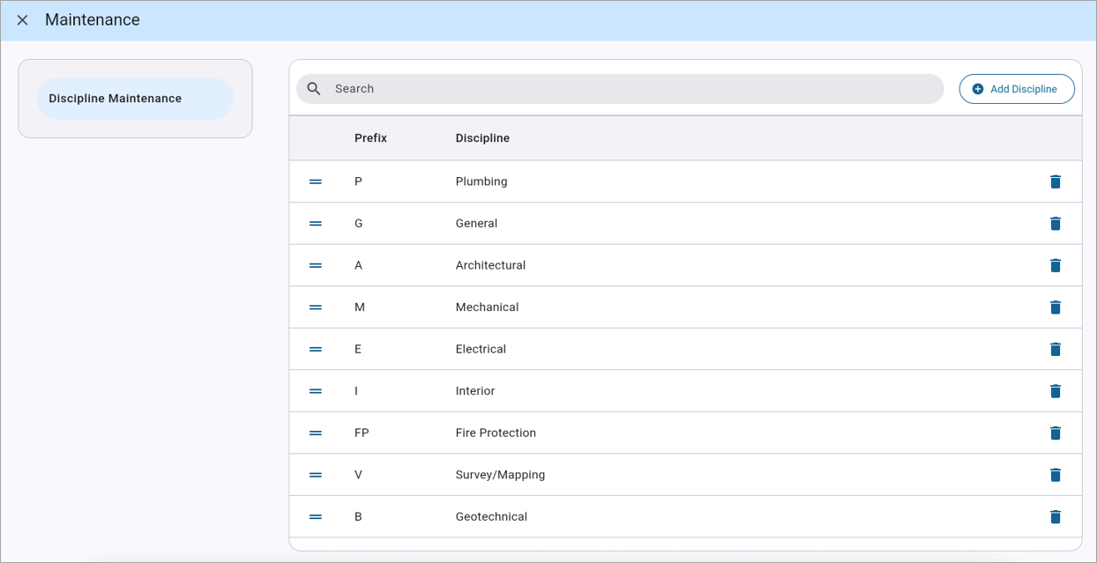Delete the Mechanical discipline
This screenshot has height=563, width=1097.
tap(1056, 307)
